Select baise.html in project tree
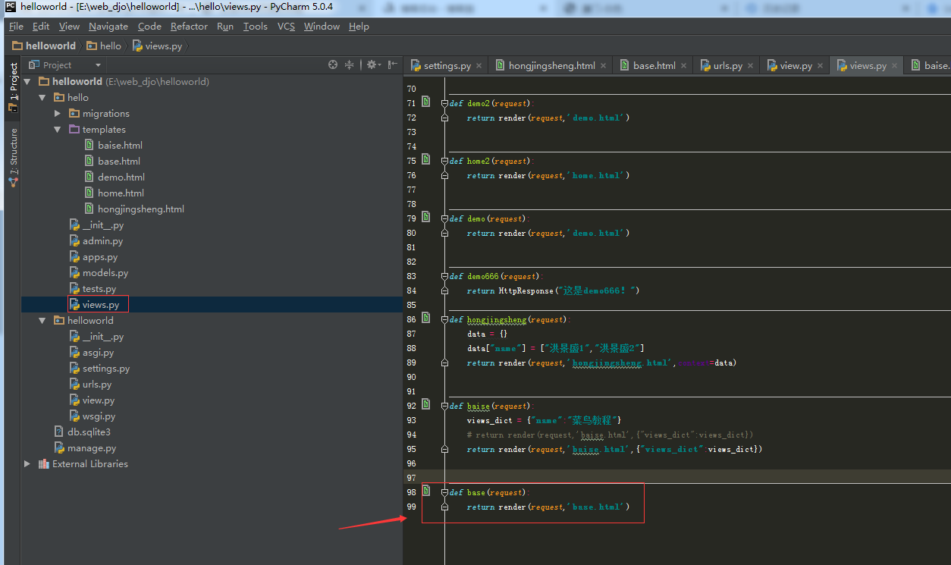The width and height of the screenshot is (951, 565). click(114, 145)
